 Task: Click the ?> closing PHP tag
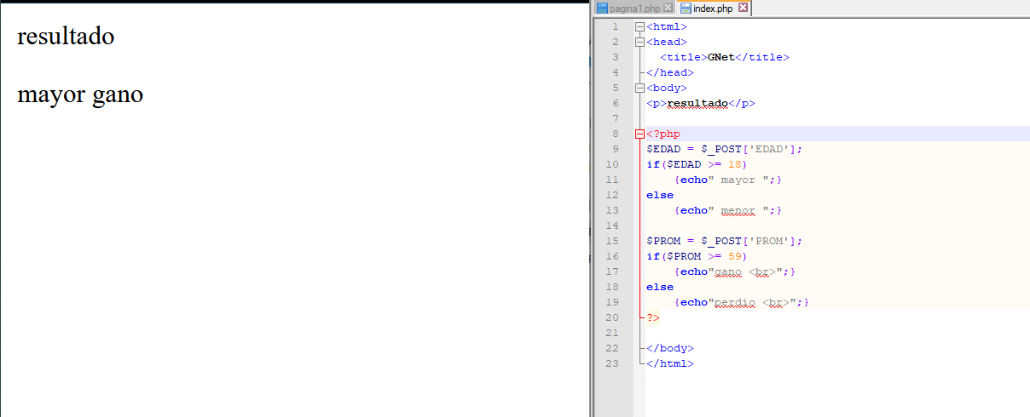pyautogui.click(x=653, y=318)
